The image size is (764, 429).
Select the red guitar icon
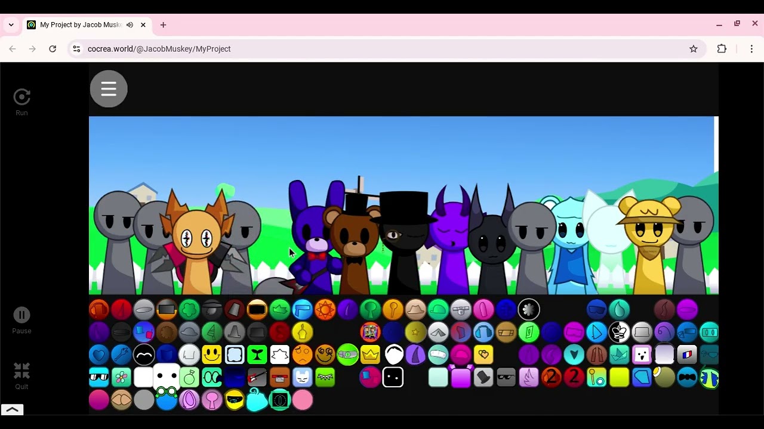point(257,377)
